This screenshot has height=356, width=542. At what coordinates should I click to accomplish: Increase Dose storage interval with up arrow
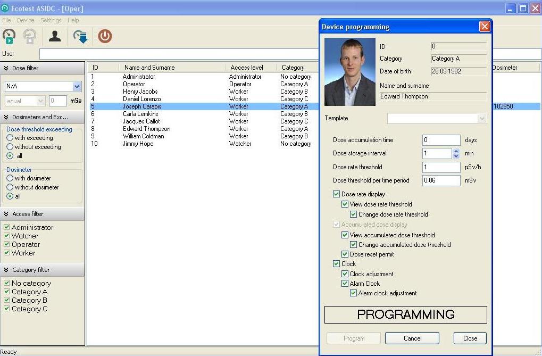coord(456,151)
